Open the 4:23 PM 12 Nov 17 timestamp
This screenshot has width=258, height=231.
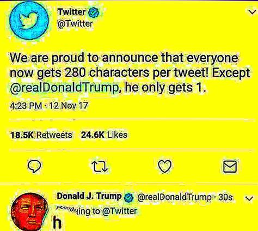[x=49, y=106]
